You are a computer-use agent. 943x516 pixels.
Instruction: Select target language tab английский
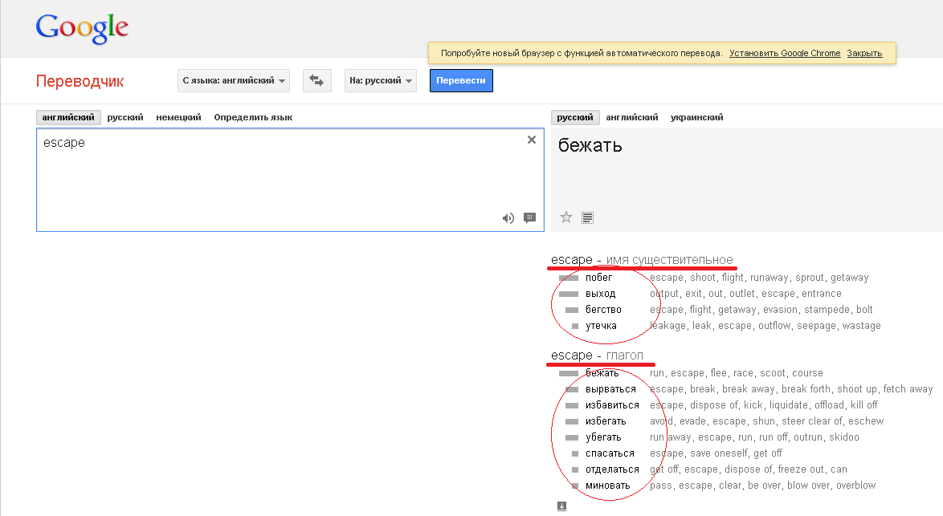click(x=632, y=117)
